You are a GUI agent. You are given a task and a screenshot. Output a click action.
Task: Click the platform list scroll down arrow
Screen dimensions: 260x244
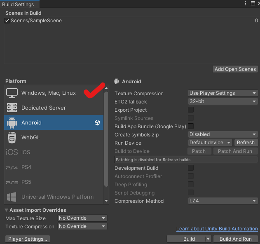[106, 201]
